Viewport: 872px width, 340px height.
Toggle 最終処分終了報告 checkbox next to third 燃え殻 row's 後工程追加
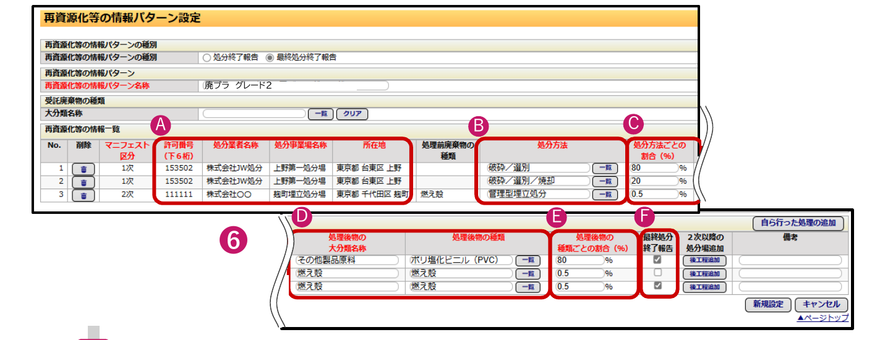tap(657, 286)
